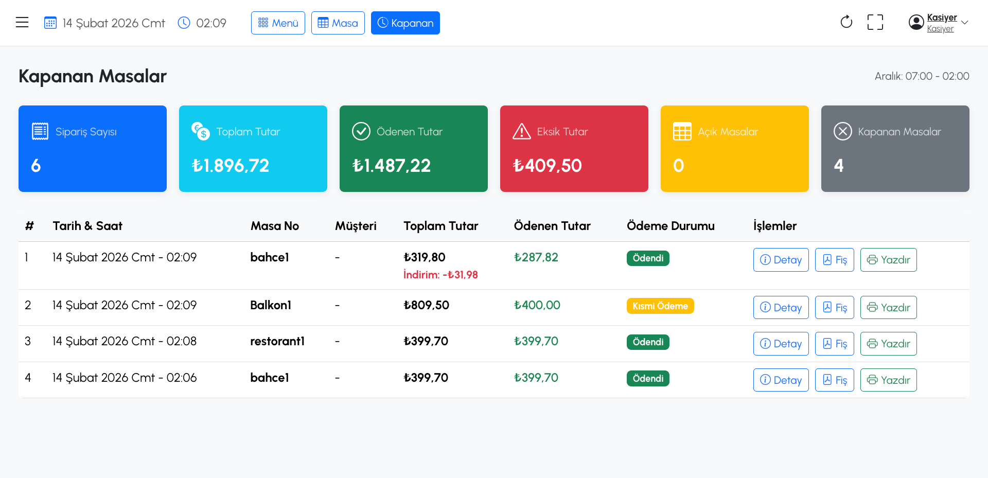The image size is (988, 478).
Task: Open the hamburger sidebar menu
Action: coord(22,23)
